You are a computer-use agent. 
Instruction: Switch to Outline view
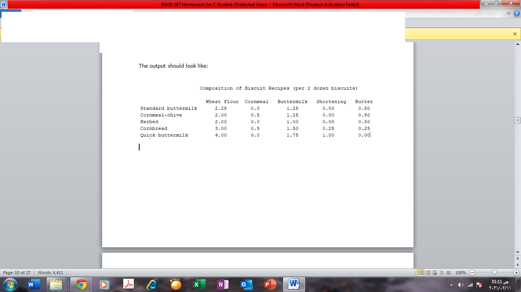[441, 273]
